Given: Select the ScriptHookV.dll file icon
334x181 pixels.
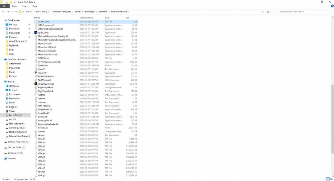Looking at the screenshot, I should point(36,109).
